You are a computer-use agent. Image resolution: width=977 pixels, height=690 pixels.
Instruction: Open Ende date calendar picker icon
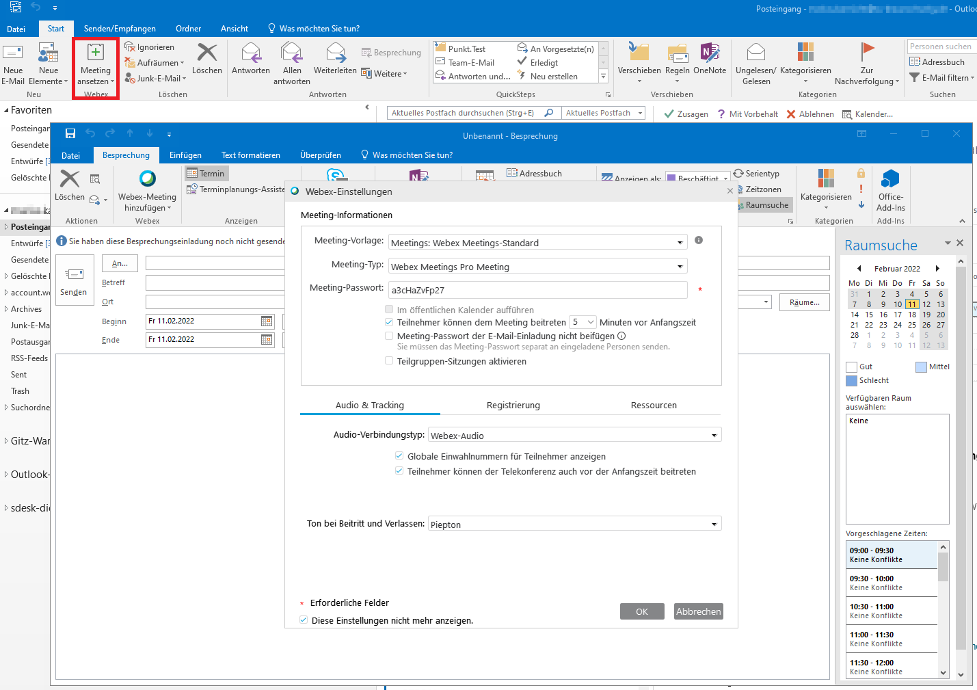[267, 340]
